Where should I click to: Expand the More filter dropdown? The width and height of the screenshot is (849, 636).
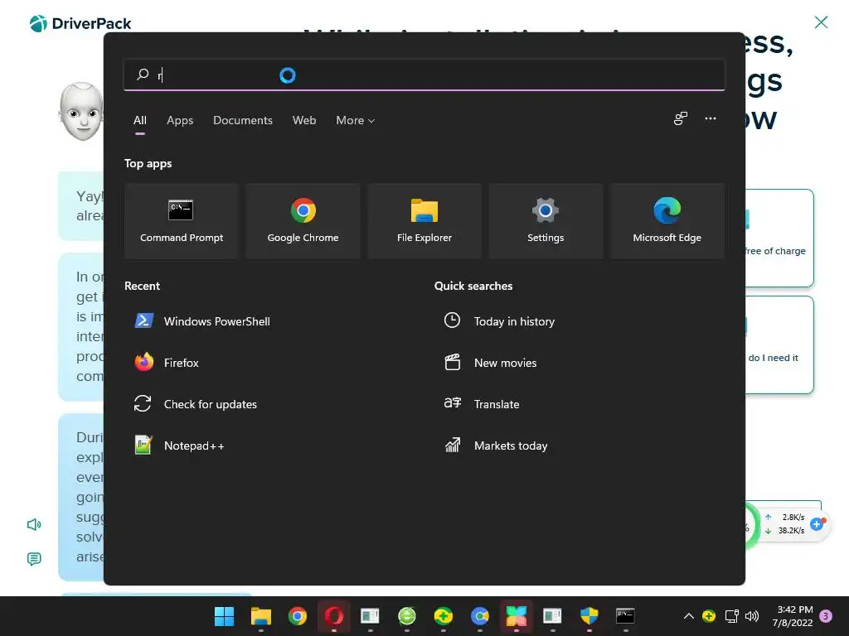coord(355,121)
